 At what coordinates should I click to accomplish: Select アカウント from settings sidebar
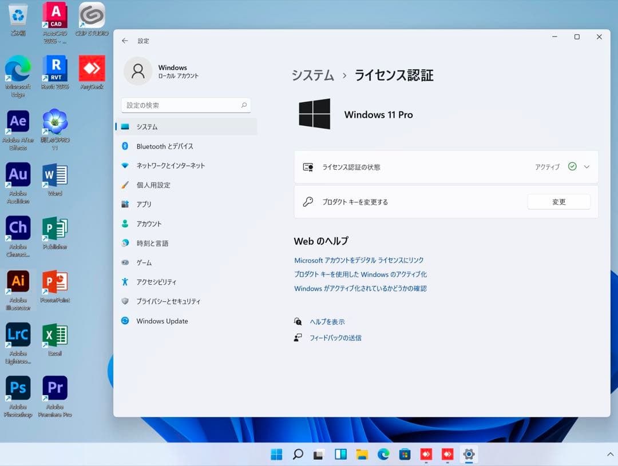click(151, 224)
